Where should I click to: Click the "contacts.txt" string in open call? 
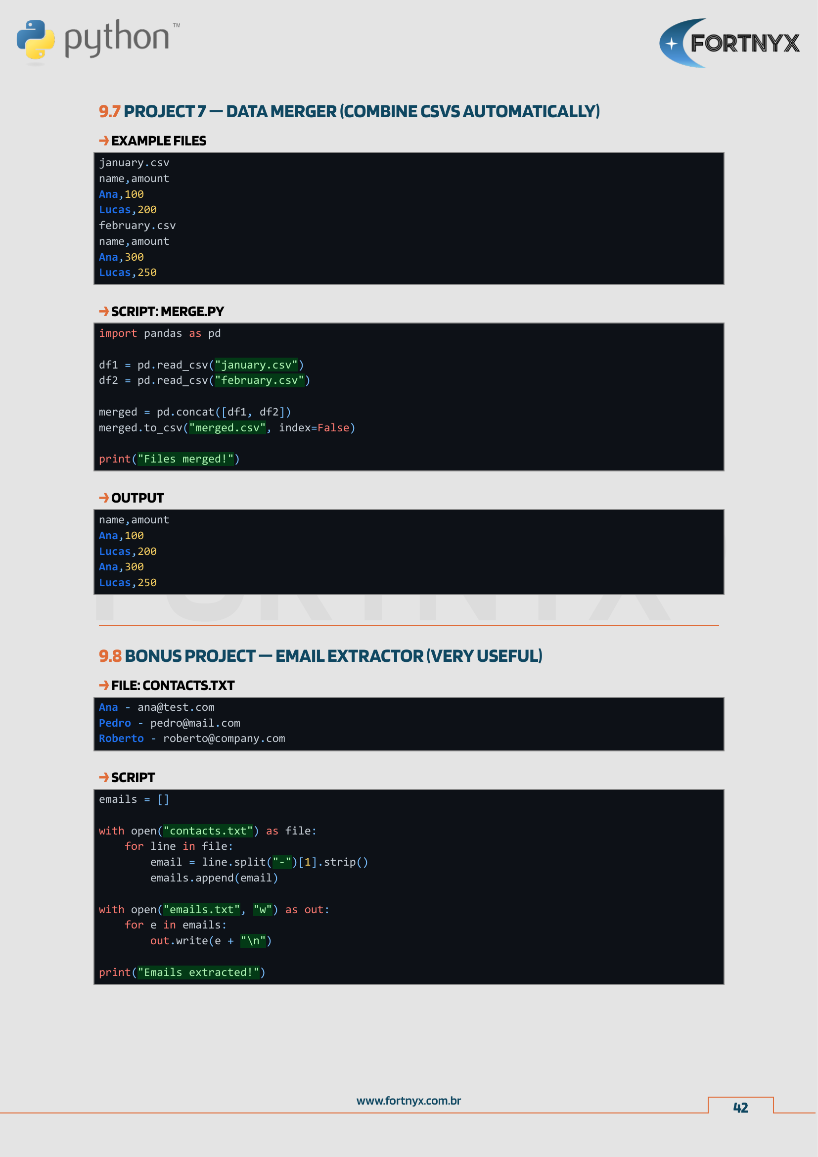208,831
